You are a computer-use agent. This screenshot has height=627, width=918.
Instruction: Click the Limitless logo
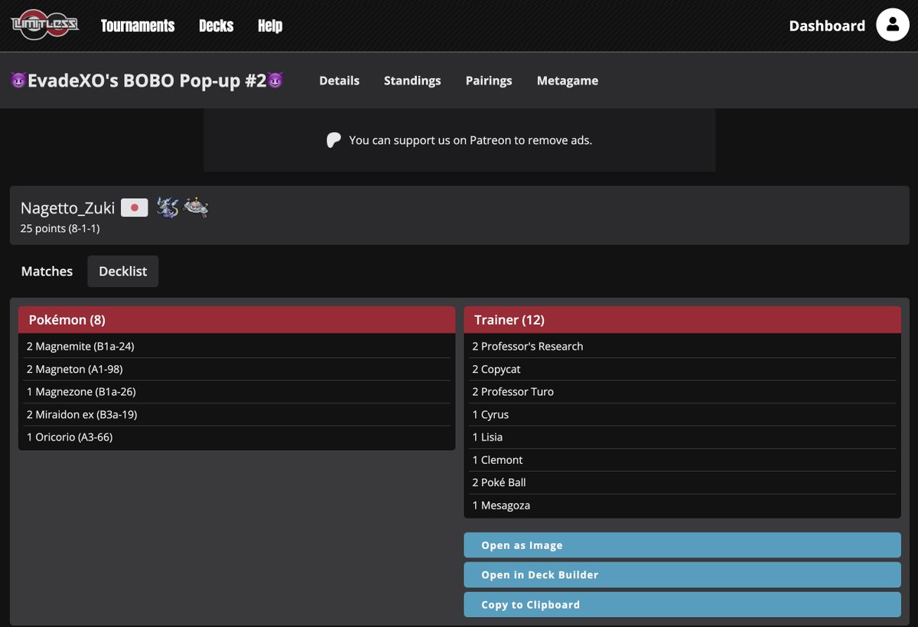44,25
